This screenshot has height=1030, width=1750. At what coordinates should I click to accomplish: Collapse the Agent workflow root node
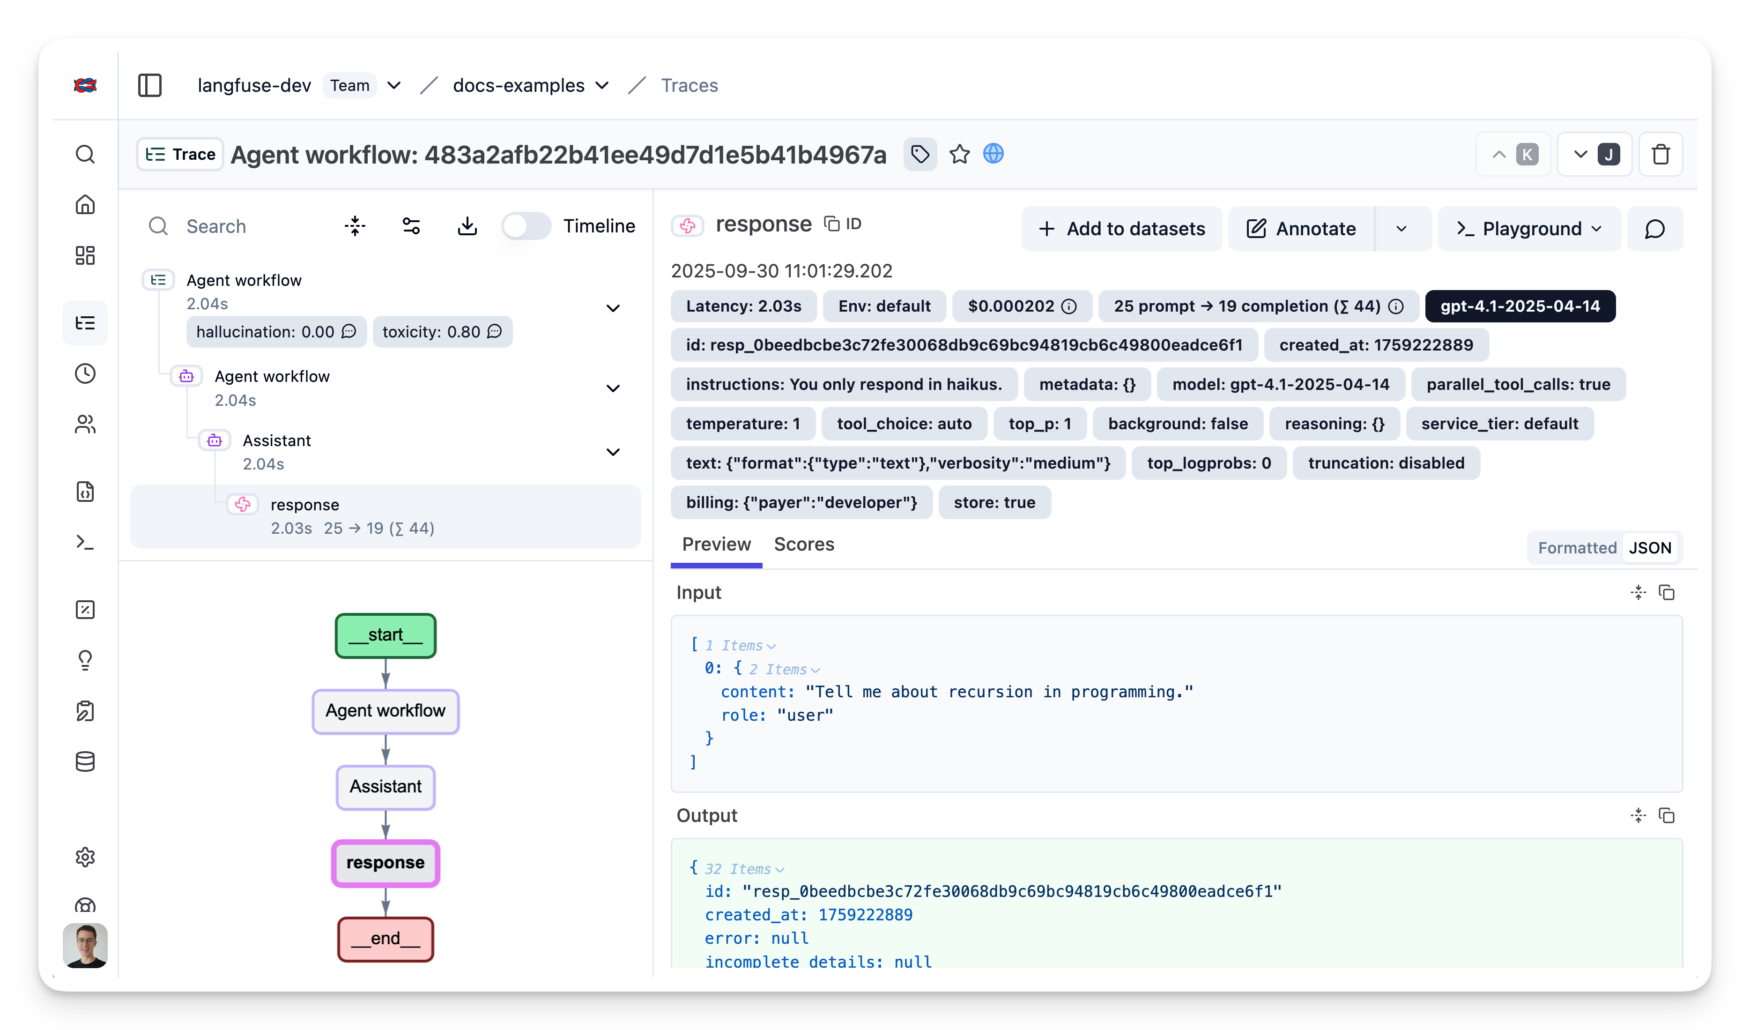click(613, 308)
